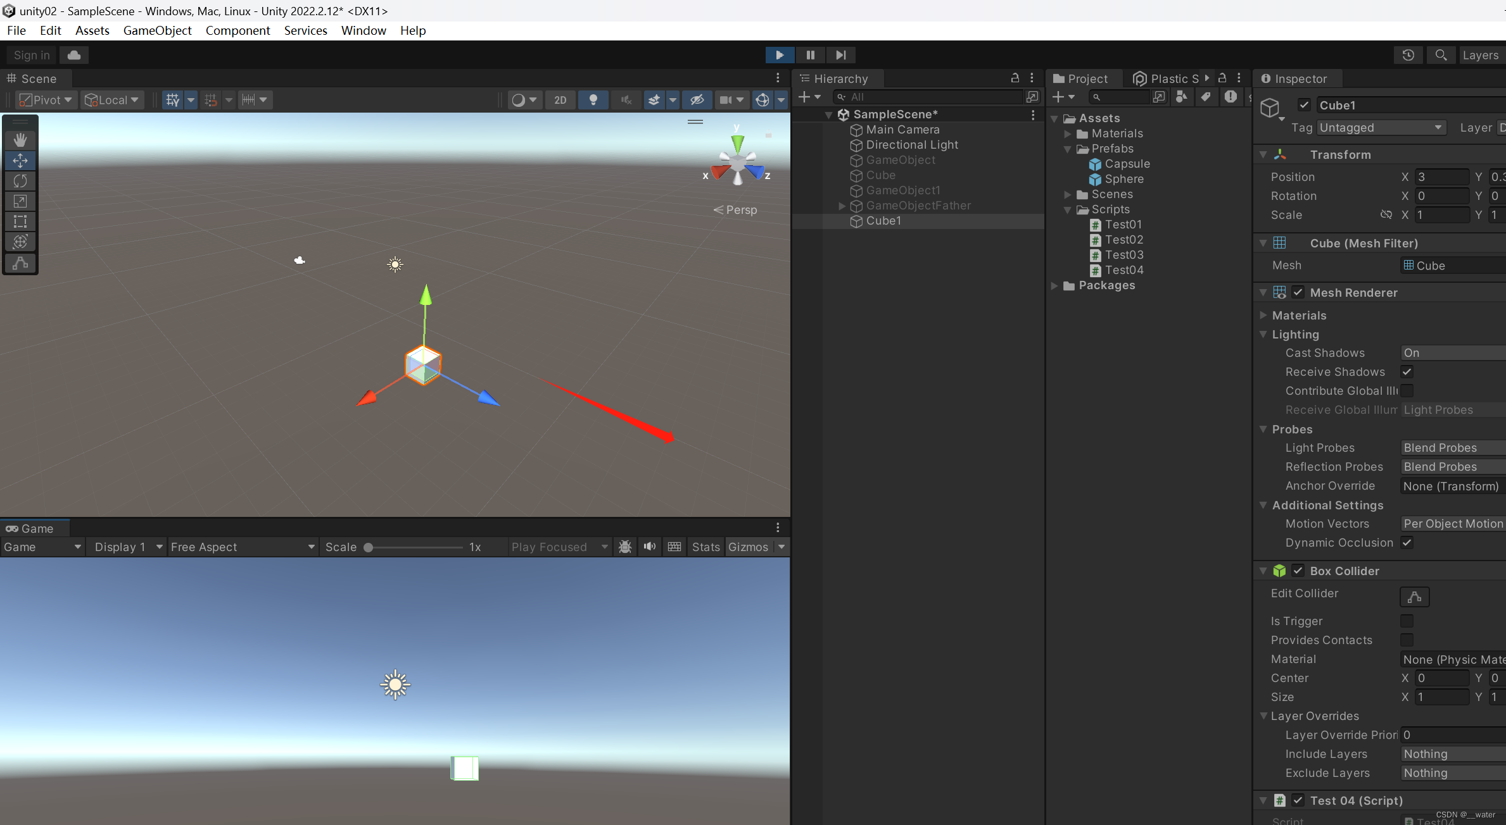1506x825 pixels.
Task: Disable the Mesh Renderer component checkbox
Action: click(x=1298, y=292)
